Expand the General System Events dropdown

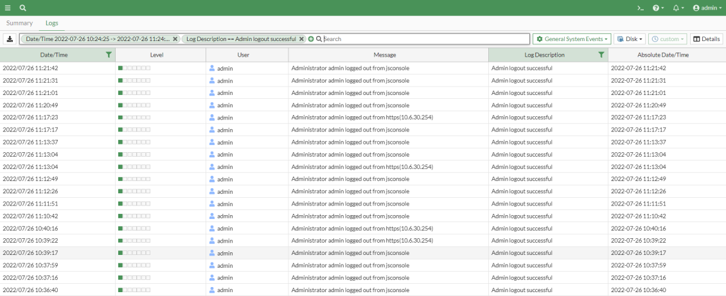coord(572,39)
